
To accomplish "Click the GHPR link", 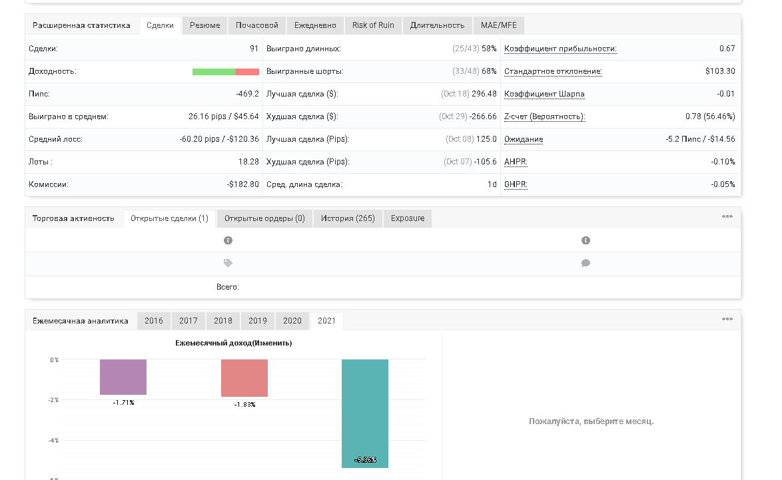I will (x=516, y=184).
